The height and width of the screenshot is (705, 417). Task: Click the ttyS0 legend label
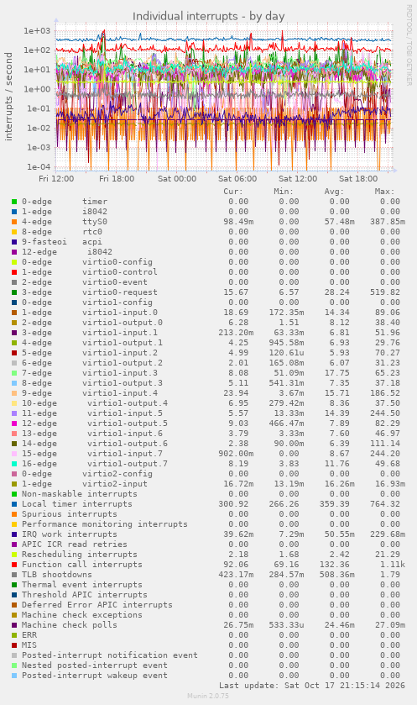click(95, 222)
